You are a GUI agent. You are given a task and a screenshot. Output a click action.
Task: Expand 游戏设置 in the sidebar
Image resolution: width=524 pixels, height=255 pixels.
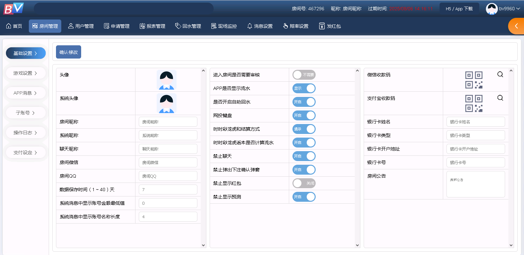click(26, 73)
